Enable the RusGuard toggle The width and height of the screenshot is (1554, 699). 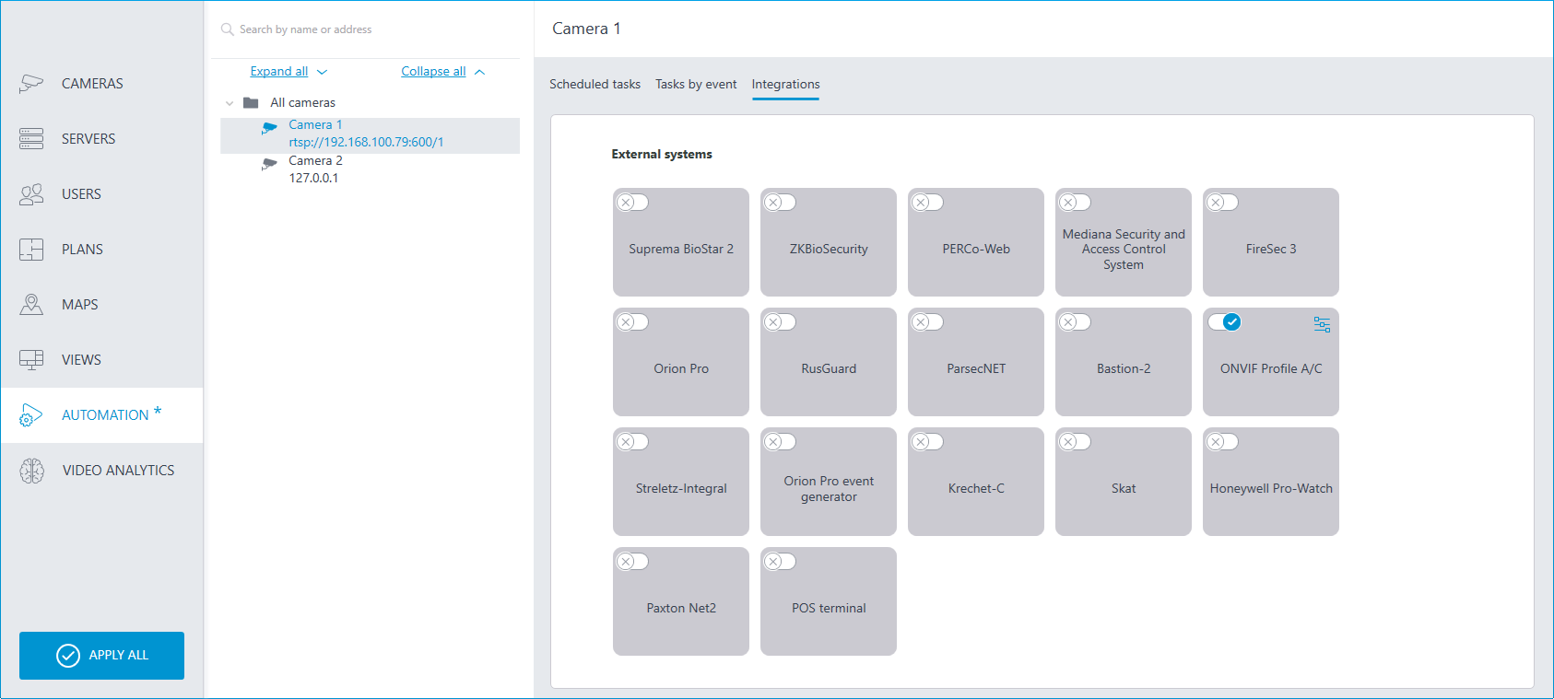coord(781,322)
